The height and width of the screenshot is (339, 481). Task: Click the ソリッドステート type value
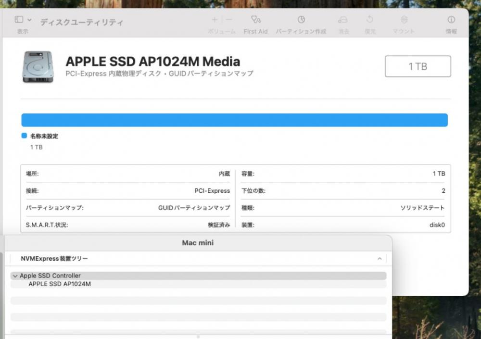click(422, 208)
